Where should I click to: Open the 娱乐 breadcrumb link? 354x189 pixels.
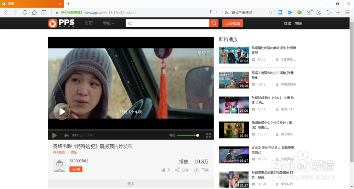(x=74, y=152)
